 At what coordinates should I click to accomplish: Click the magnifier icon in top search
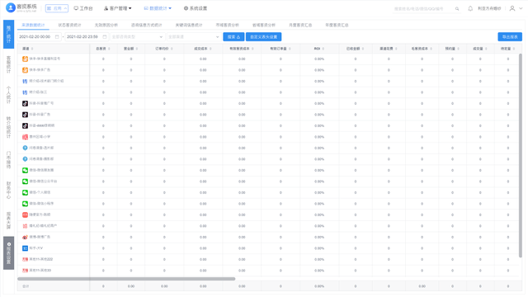[457, 9]
